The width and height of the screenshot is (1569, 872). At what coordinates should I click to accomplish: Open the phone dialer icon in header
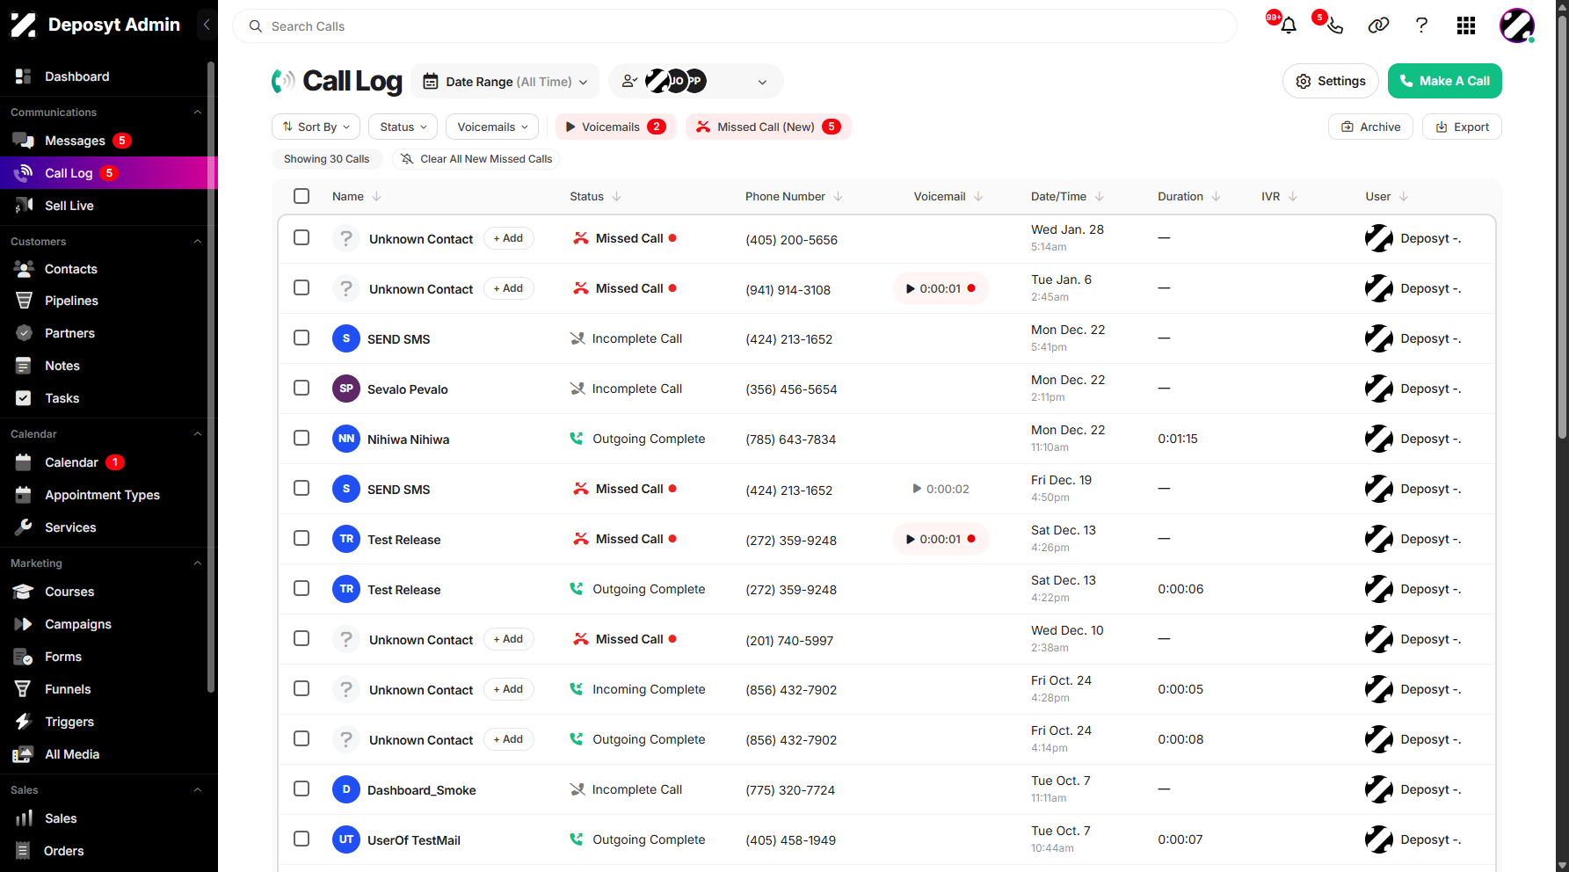click(x=1334, y=25)
